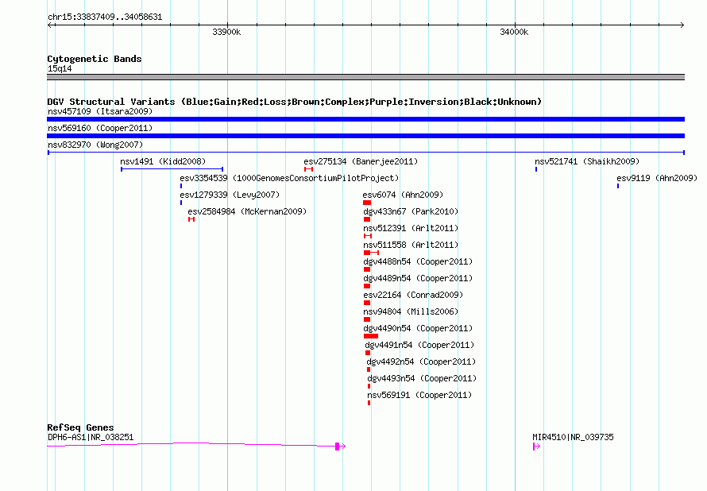The image size is (707, 491).
Task: Open esv275134 (Banerjee2011) label
Action: [x=361, y=161]
